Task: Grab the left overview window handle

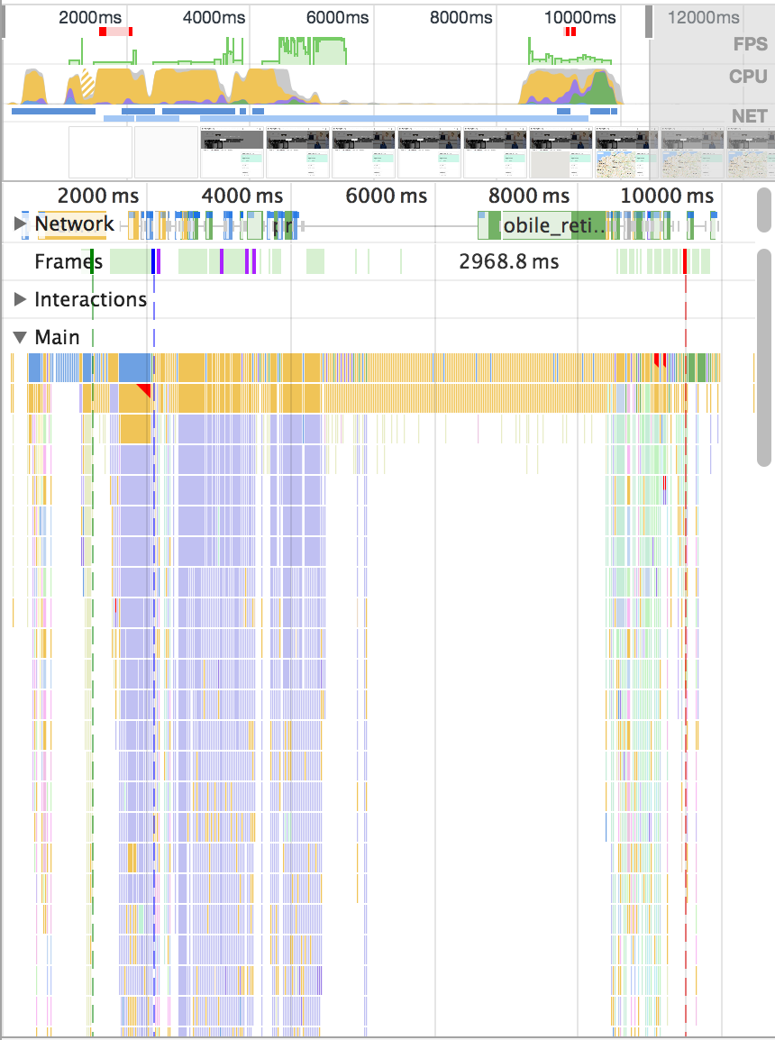Action: [x=3, y=22]
